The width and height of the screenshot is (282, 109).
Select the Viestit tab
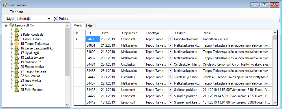78,26
